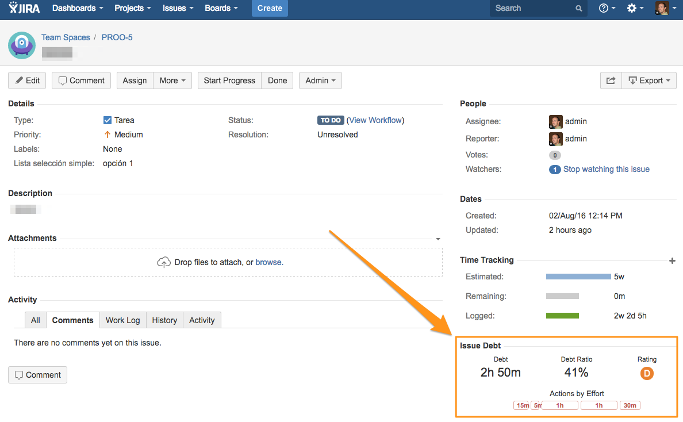Click the user profile avatar
The image size is (683, 422).
pos(662,8)
